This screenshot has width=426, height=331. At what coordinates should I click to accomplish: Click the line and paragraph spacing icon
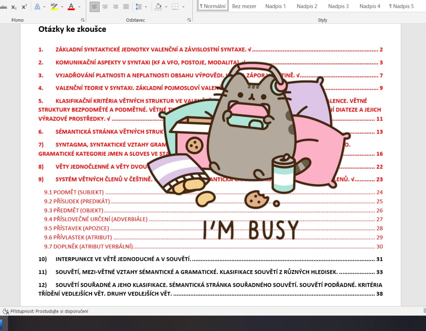point(139,7)
